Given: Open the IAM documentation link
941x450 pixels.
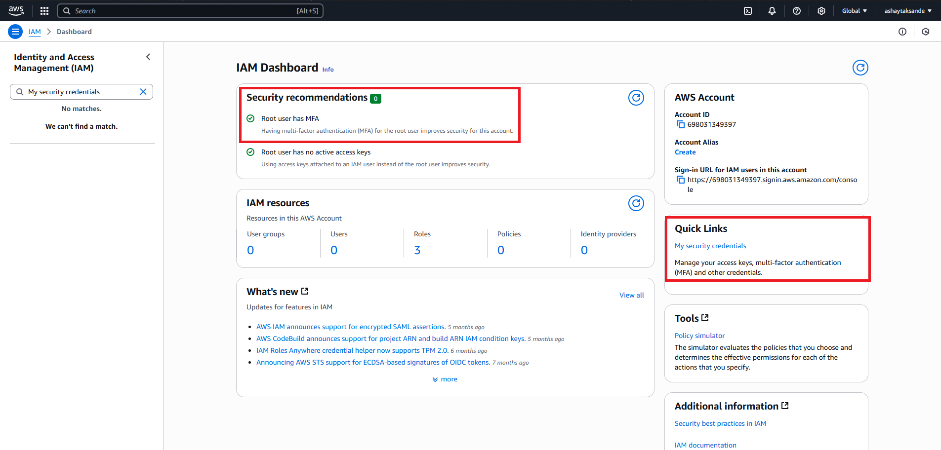Looking at the screenshot, I should pyautogui.click(x=705, y=445).
